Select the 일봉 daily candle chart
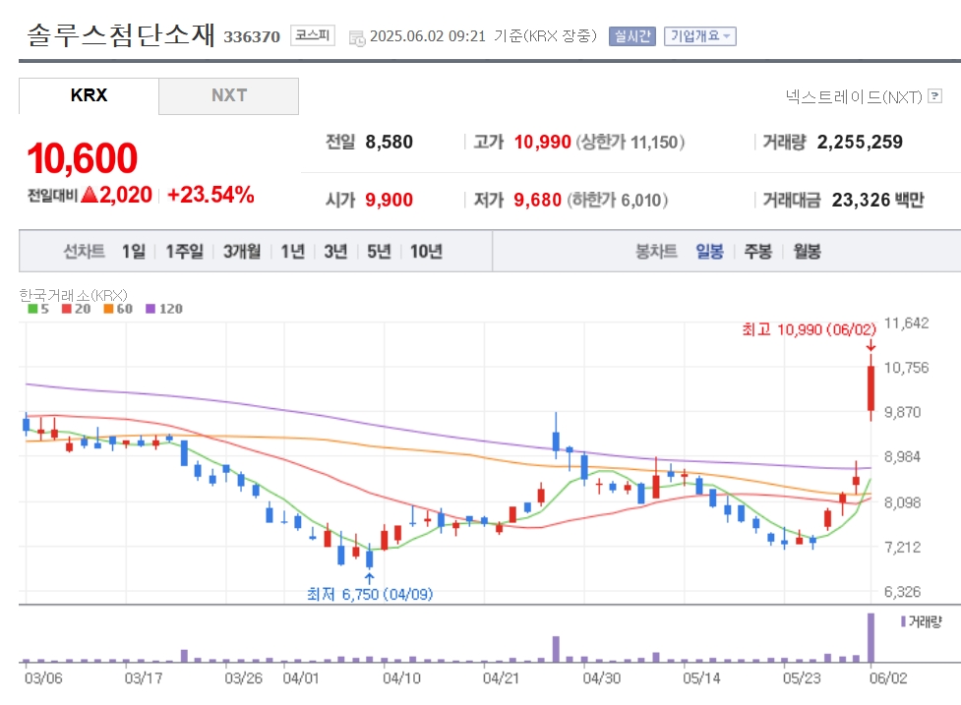 coord(709,251)
